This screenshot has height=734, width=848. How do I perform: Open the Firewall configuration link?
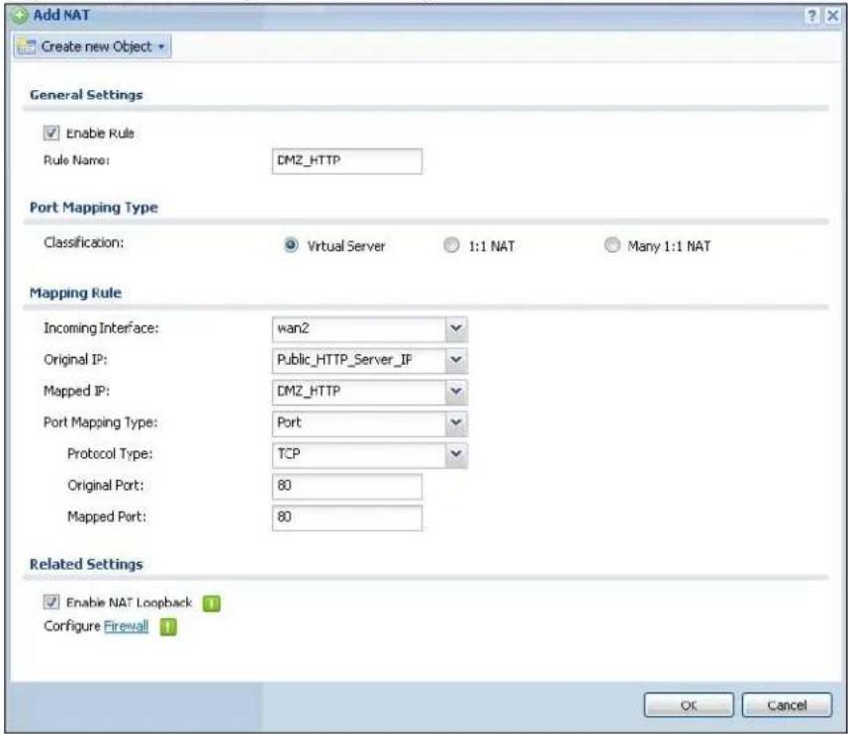[x=126, y=626]
